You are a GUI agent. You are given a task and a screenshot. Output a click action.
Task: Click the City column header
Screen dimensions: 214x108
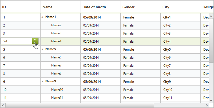point(181,7)
